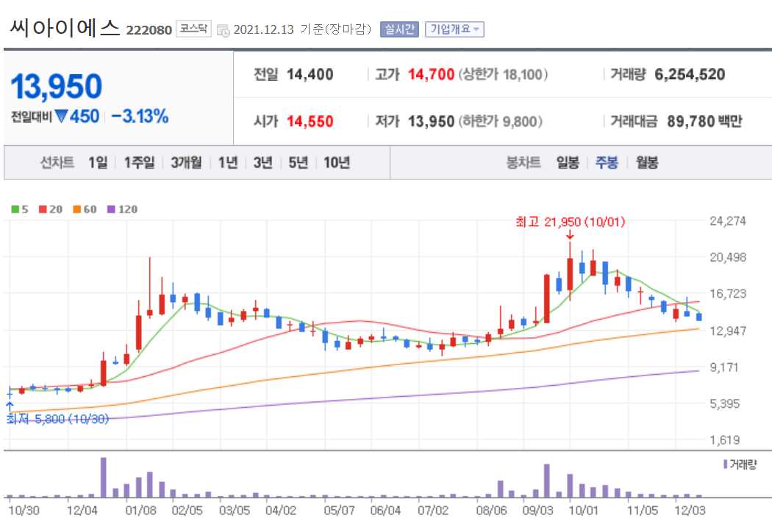Switch to the 월봉 monthly candle tab
This screenshot has width=772, height=521.
pyautogui.click(x=645, y=163)
